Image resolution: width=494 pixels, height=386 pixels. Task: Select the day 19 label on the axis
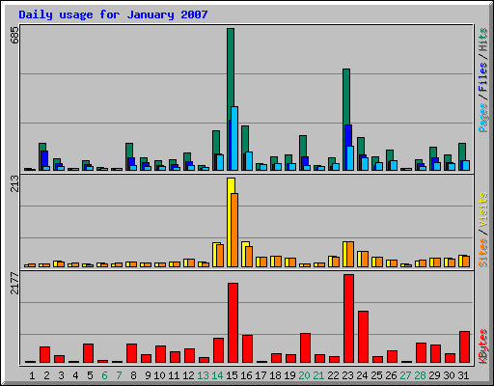[x=289, y=375]
